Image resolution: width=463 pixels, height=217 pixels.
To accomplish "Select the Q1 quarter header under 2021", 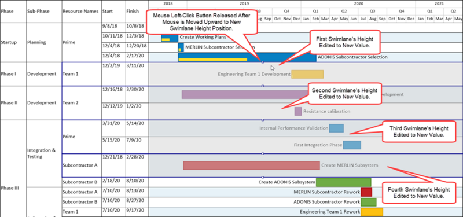I will click(429, 11).
